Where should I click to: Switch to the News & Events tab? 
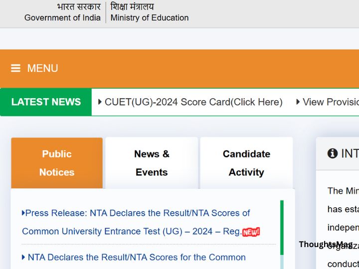(x=152, y=163)
